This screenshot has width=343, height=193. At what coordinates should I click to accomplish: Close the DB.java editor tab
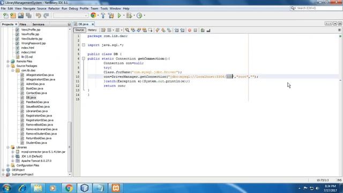click(x=93, y=24)
